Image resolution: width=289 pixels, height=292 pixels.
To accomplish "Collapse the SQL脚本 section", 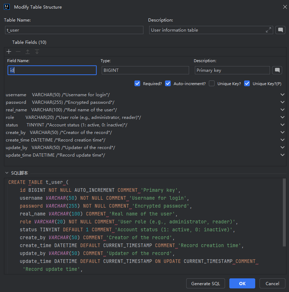I will pyautogui.click(x=7, y=173).
